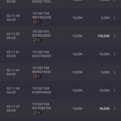
Task: Expand the 02:11:46 row via its chevron
Action: point(114,90)
